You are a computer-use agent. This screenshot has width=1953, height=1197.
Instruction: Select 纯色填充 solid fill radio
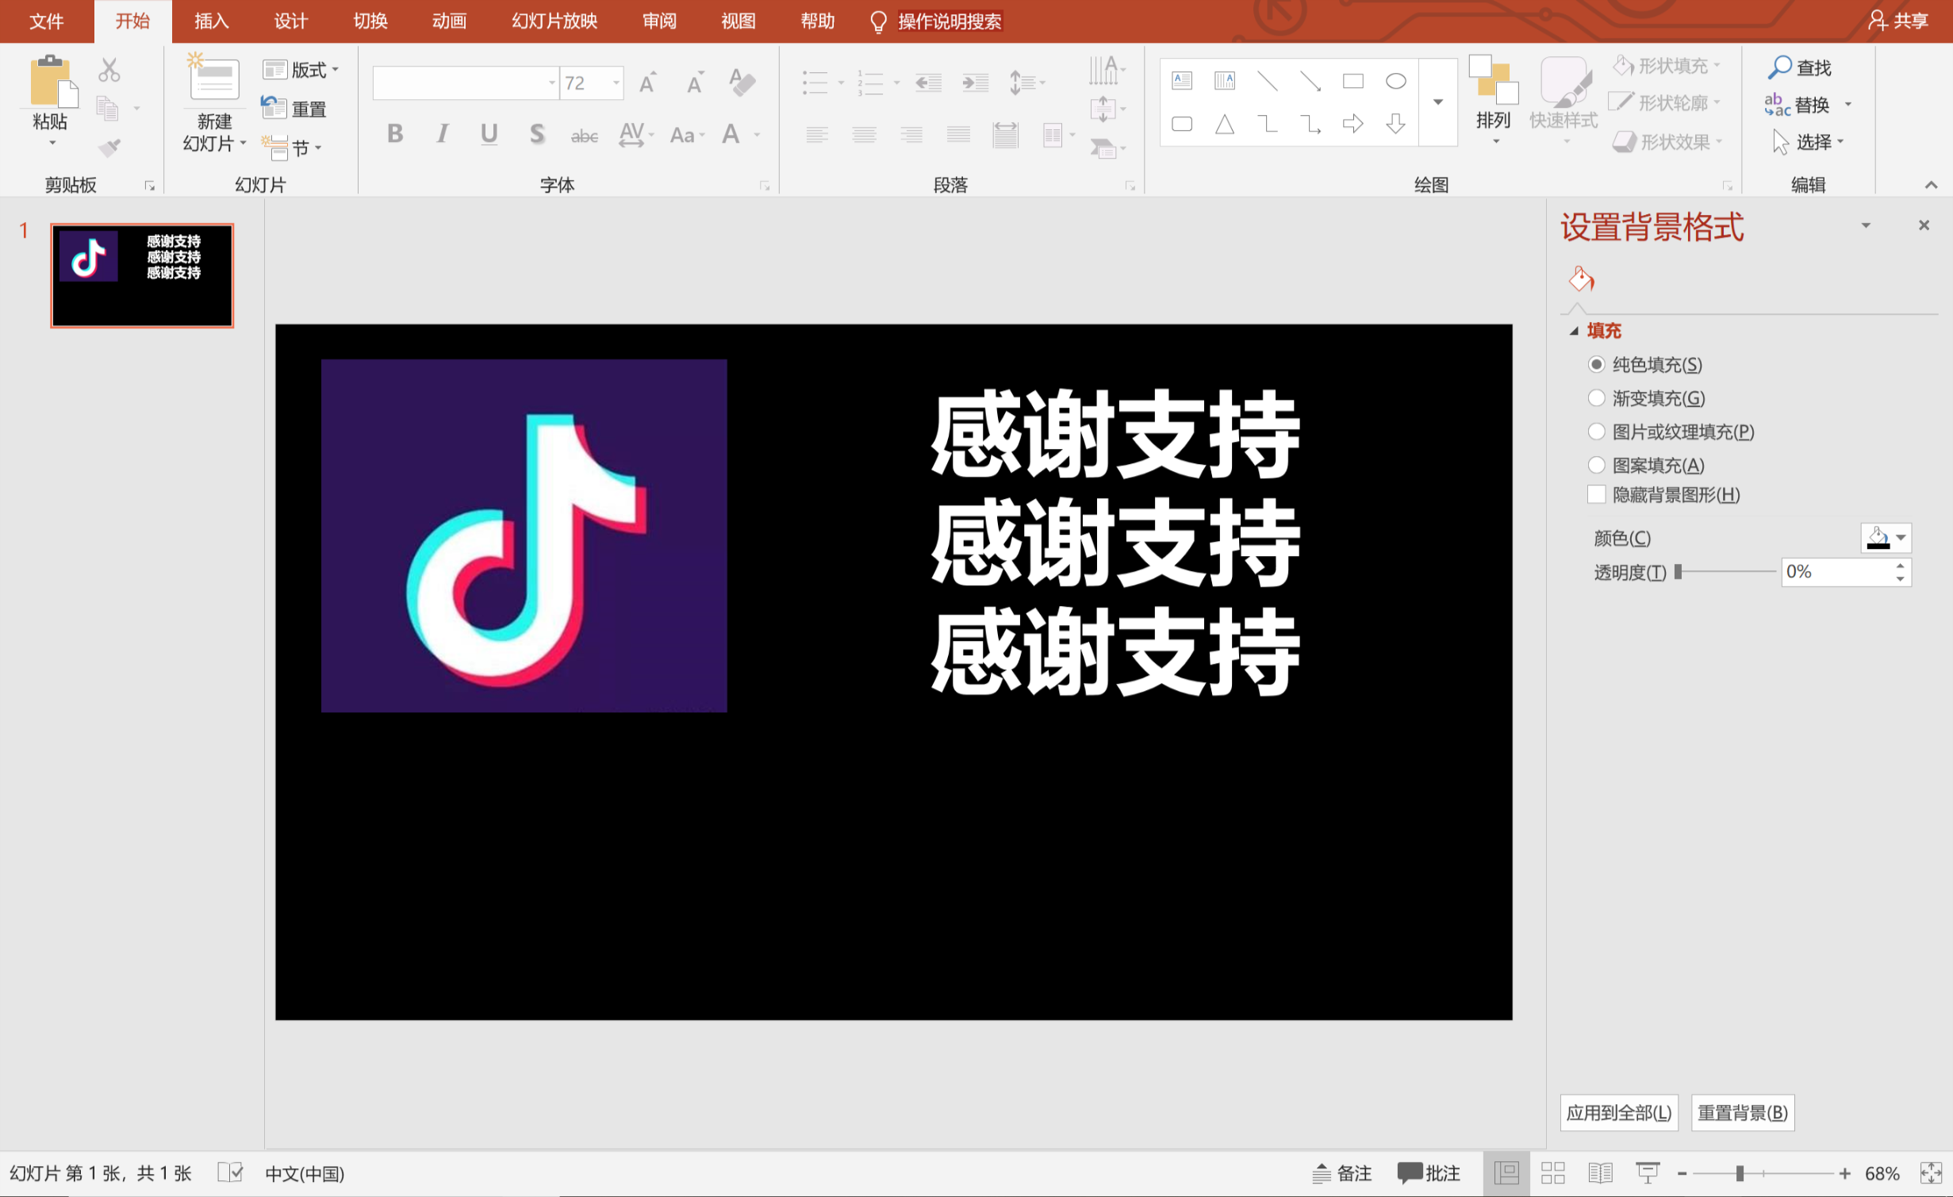1596,364
